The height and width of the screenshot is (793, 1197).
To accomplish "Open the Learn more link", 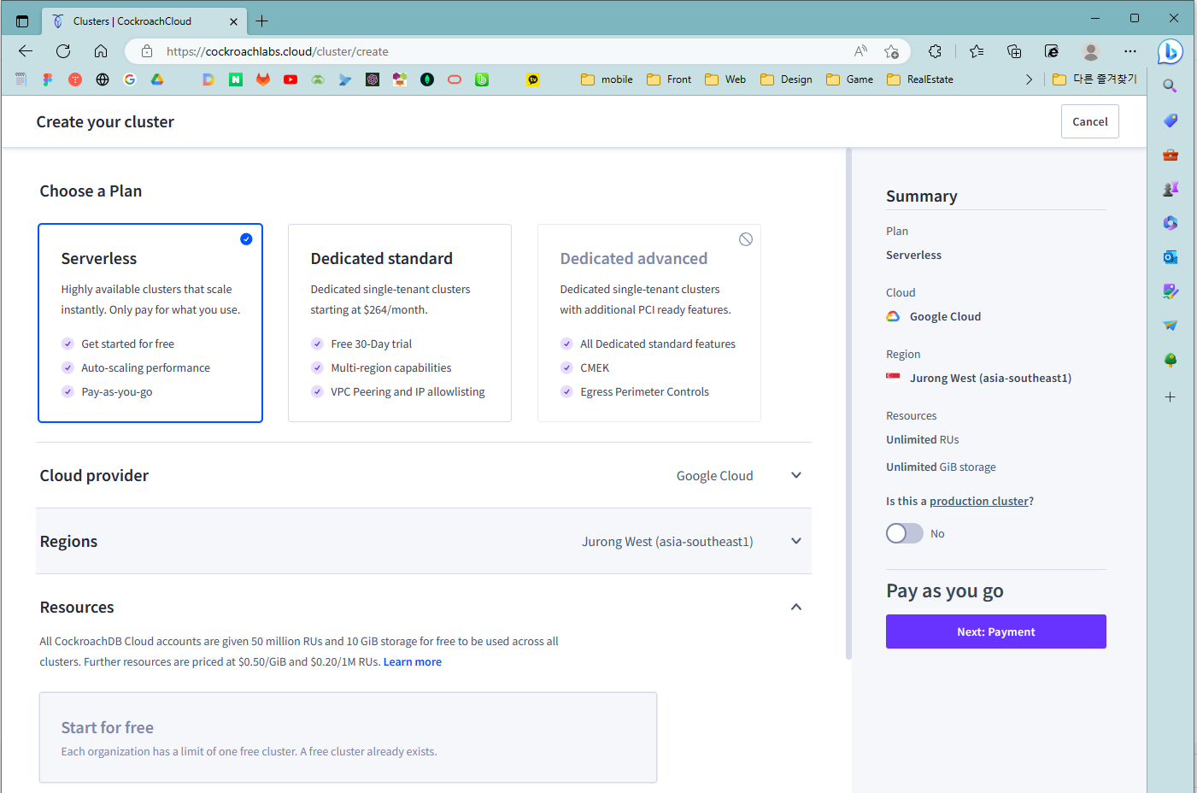I will coord(413,661).
